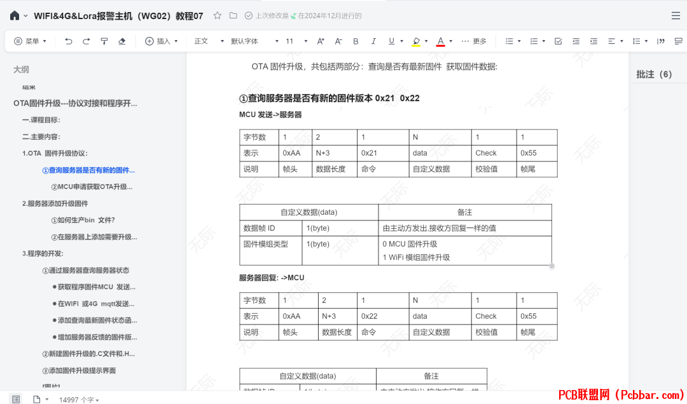This screenshot has width=687, height=404.
Task: Click the table resize handle at corner
Action: point(552,266)
